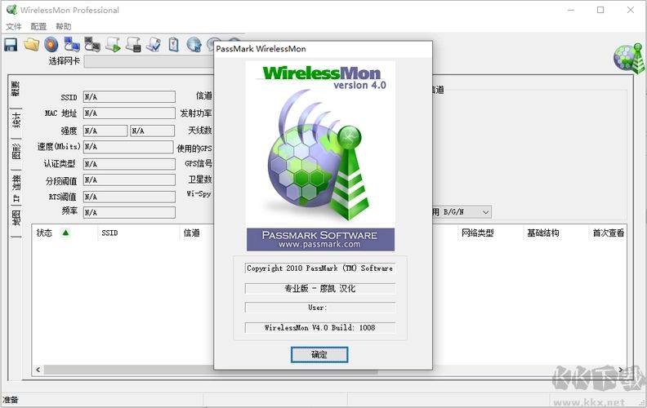Click the 专业版 - 廖凯 汉化 text box
647x408 pixels.
tap(319, 288)
